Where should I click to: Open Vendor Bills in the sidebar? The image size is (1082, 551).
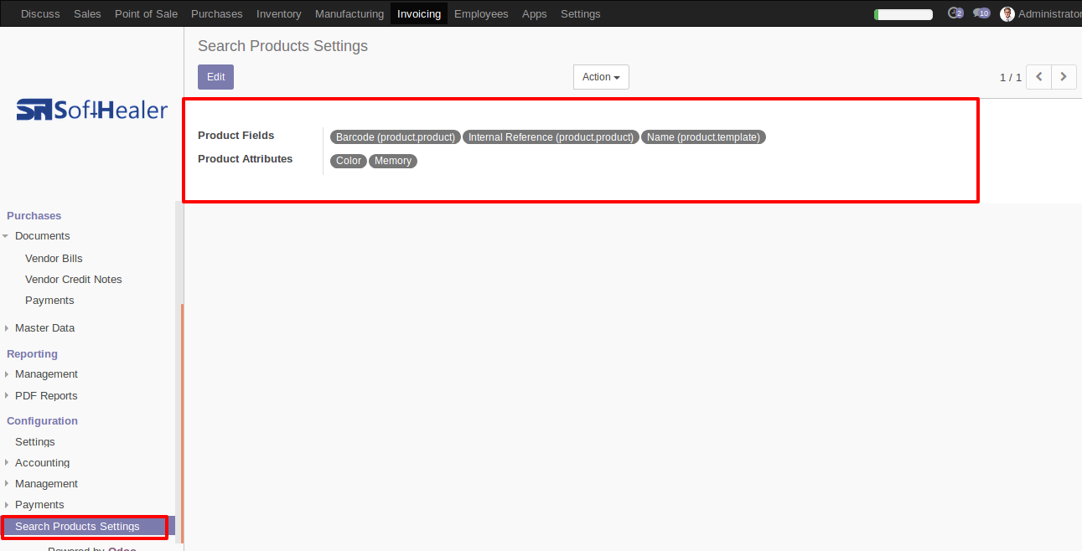coord(54,259)
